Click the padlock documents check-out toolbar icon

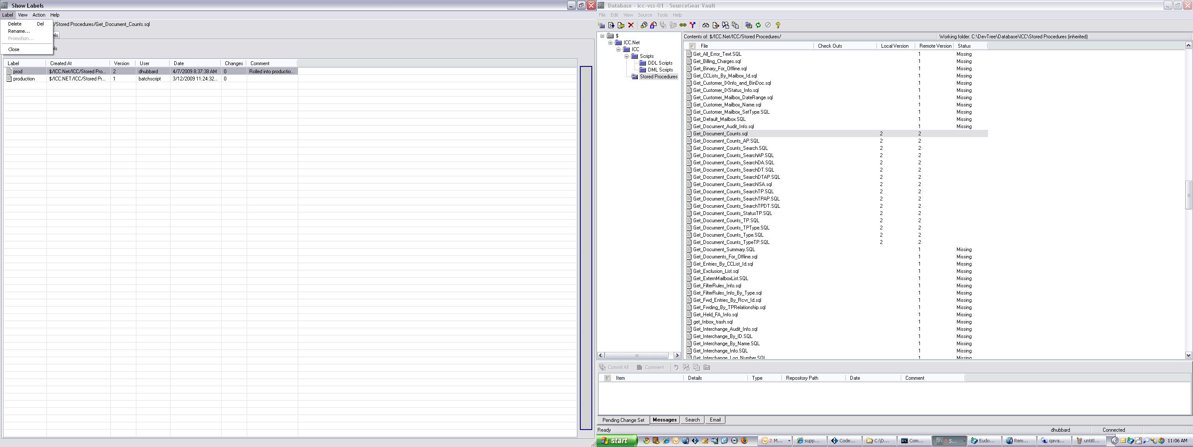coord(644,26)
